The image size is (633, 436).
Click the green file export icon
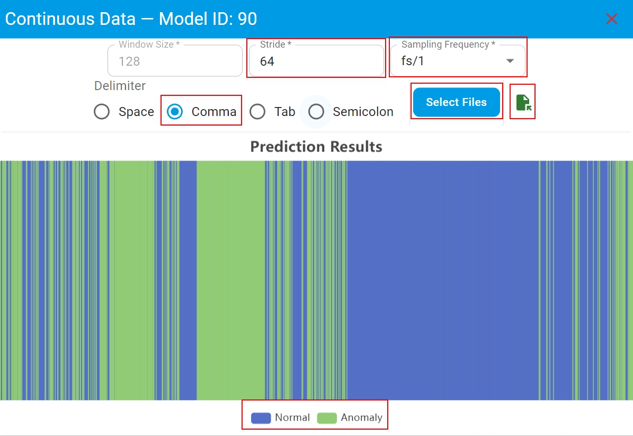[523, 102]
